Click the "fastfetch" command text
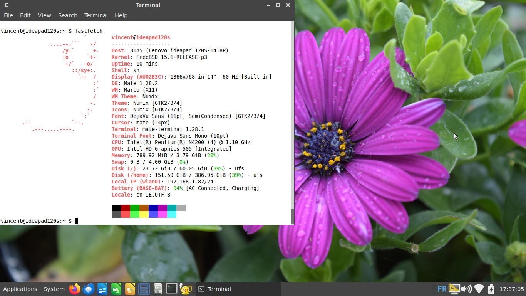 [89, 31]
